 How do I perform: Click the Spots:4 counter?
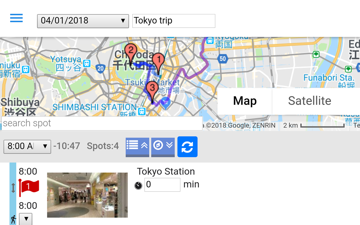103,146
